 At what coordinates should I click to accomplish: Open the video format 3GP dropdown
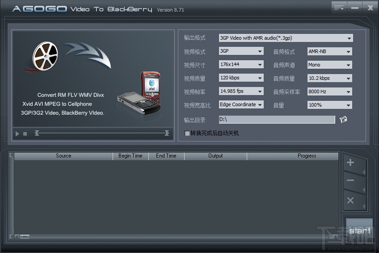pyautogui.click(x=241, y=51)
